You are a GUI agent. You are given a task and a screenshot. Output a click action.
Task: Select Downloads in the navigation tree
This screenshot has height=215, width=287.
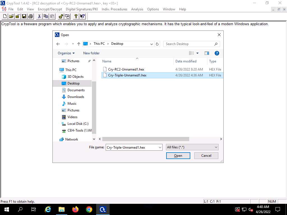tap(76, 97)
